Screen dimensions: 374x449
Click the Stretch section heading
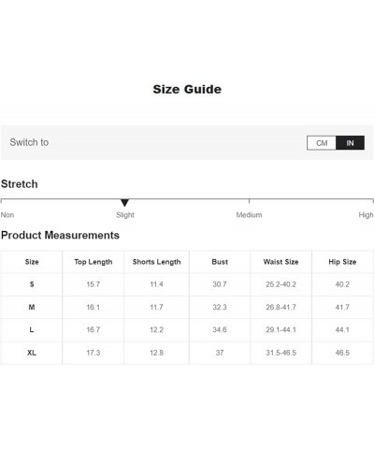click(x=20, y=184)
